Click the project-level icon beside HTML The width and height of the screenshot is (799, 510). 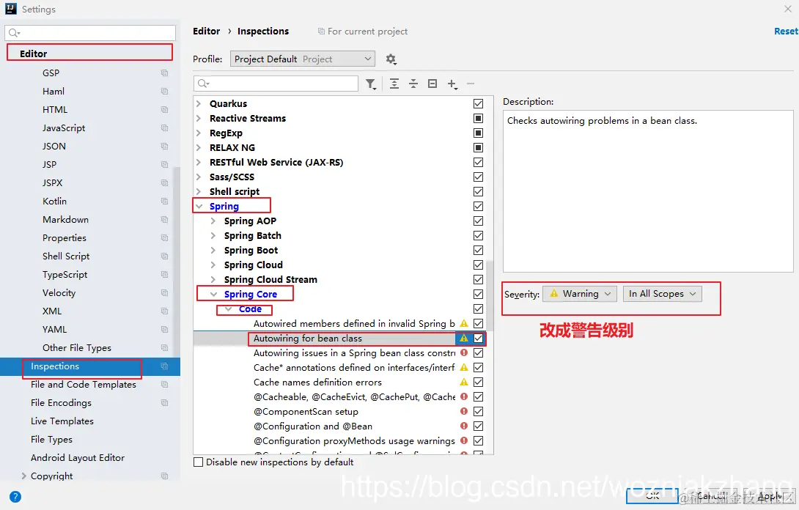[x=165, y=109]
